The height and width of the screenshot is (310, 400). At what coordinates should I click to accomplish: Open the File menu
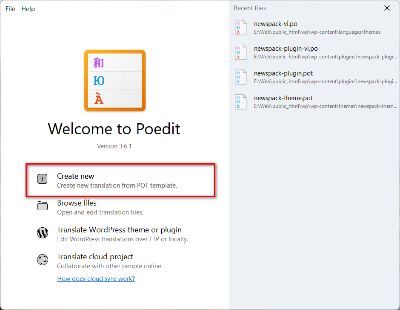11,9
